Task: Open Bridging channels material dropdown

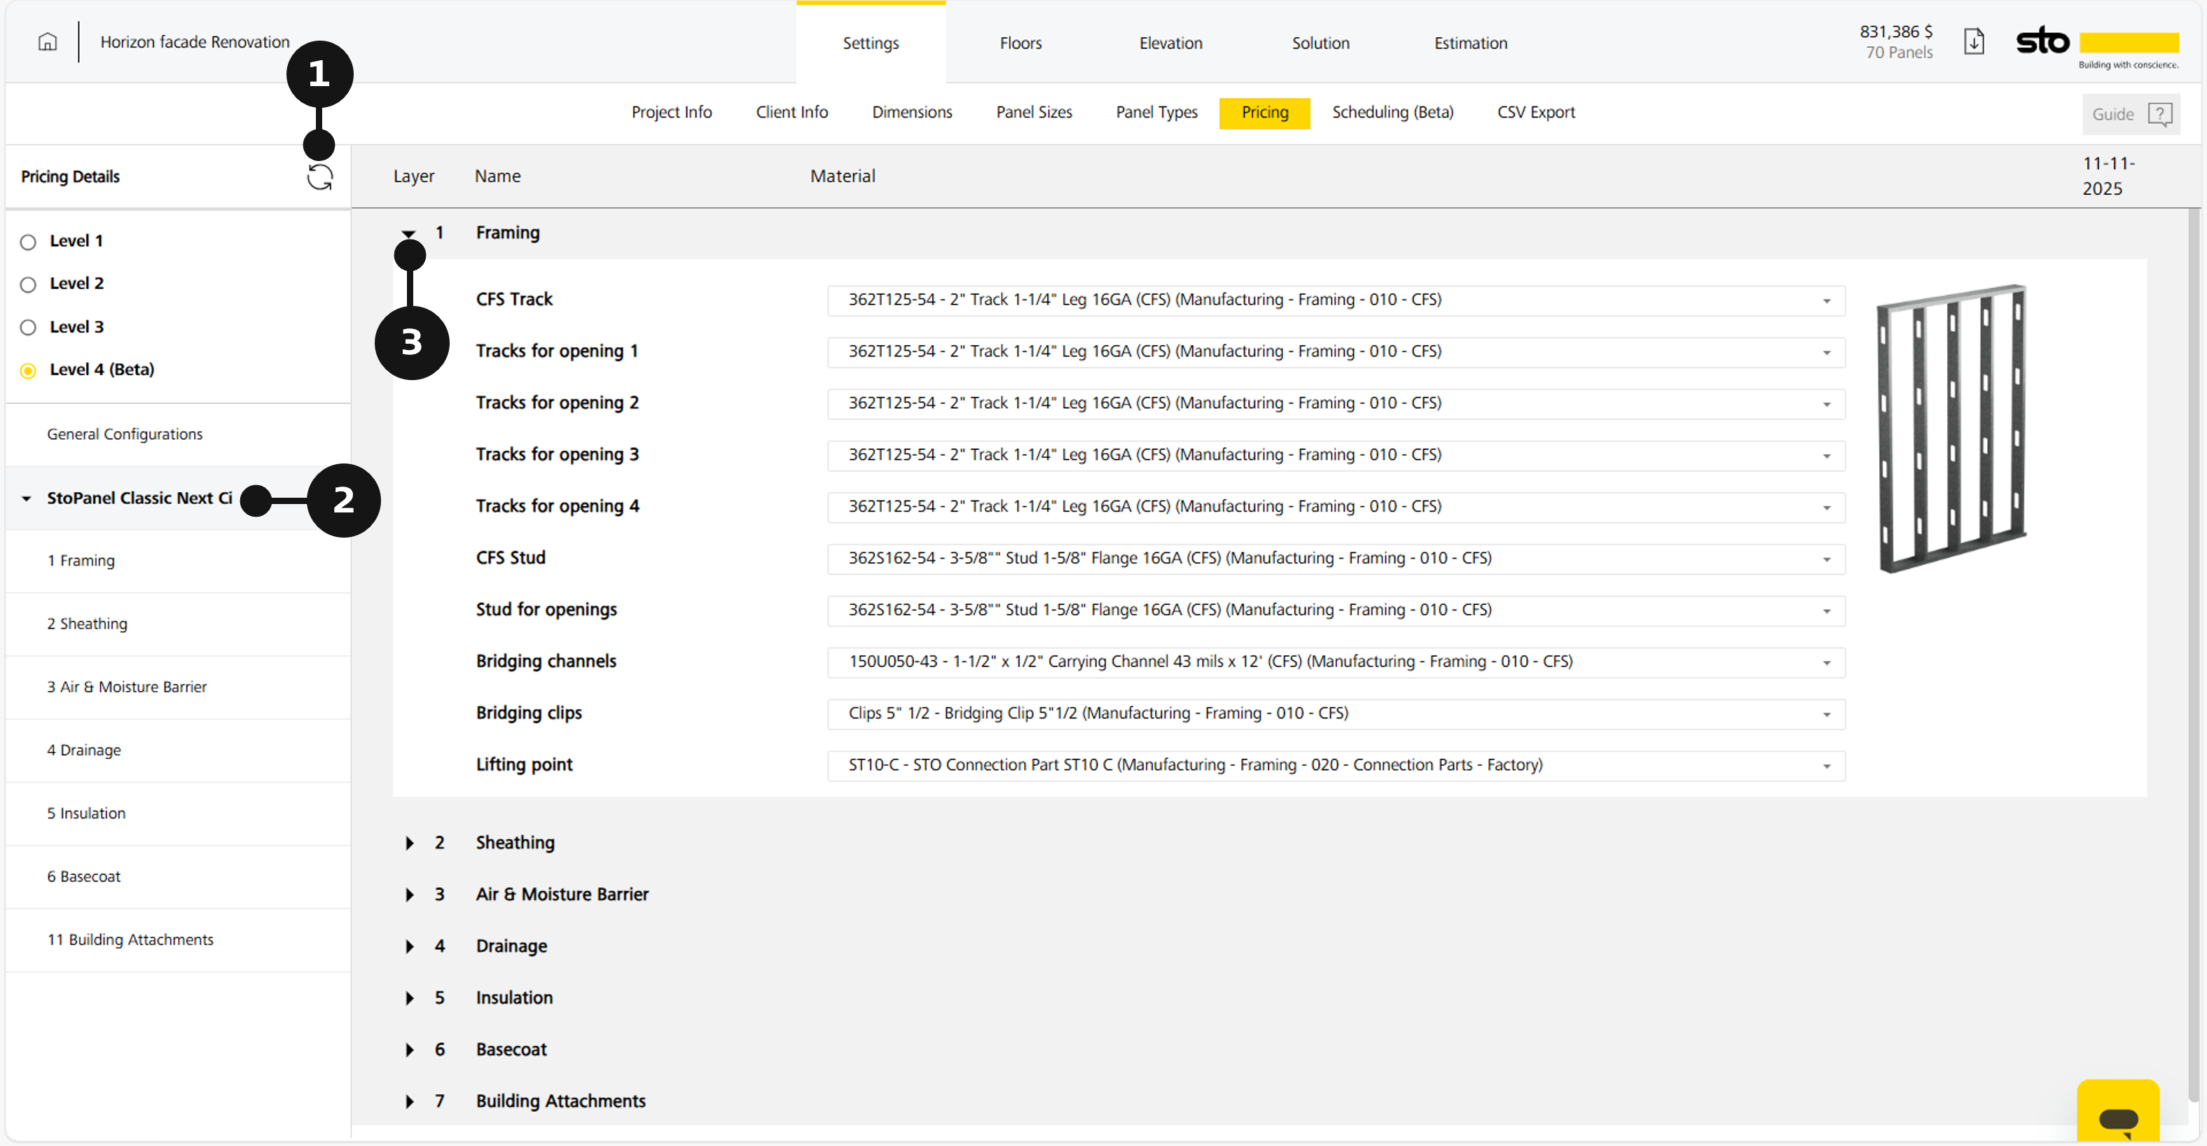Action: (1336, 662)
